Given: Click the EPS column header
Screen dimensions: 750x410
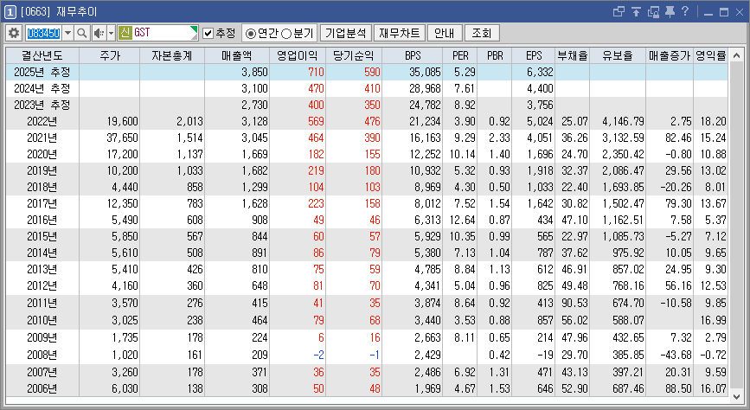Looking at the screenshot, I should (534, 55).
